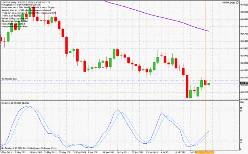
Task: Click the separator between chart and stochastic window
Action: pyautogui.click(x=120, y=100)
